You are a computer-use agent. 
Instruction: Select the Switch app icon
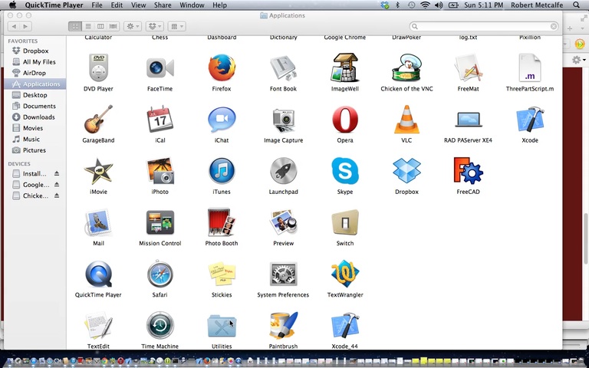[345, 222]
